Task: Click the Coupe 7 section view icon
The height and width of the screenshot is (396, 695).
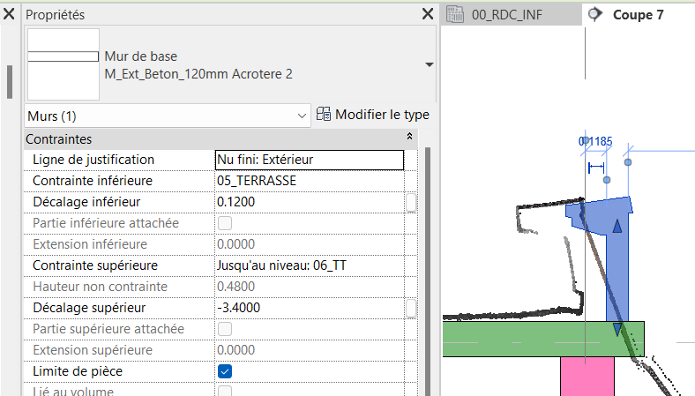Action: [595, 14]
